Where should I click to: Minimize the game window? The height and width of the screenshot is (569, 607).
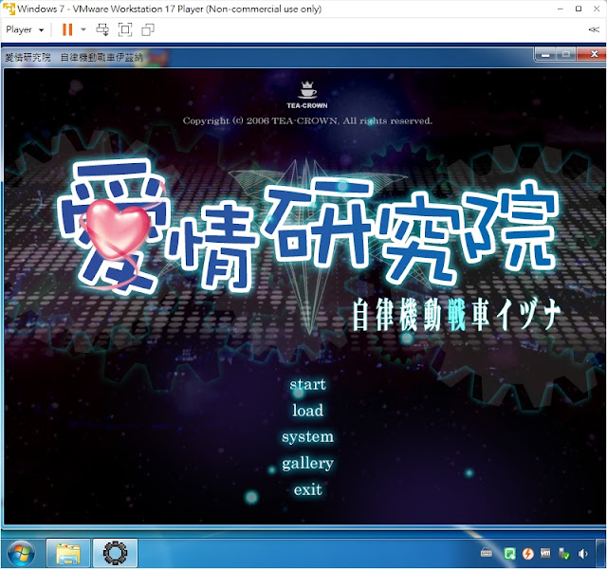pyautogui.click(x=546, y=55)
